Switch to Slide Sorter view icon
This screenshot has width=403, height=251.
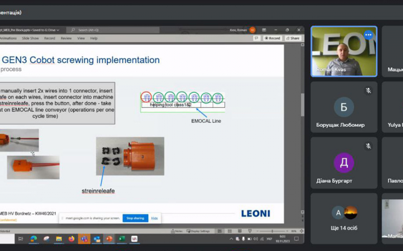pyautogui.click(x=230, y=231)
